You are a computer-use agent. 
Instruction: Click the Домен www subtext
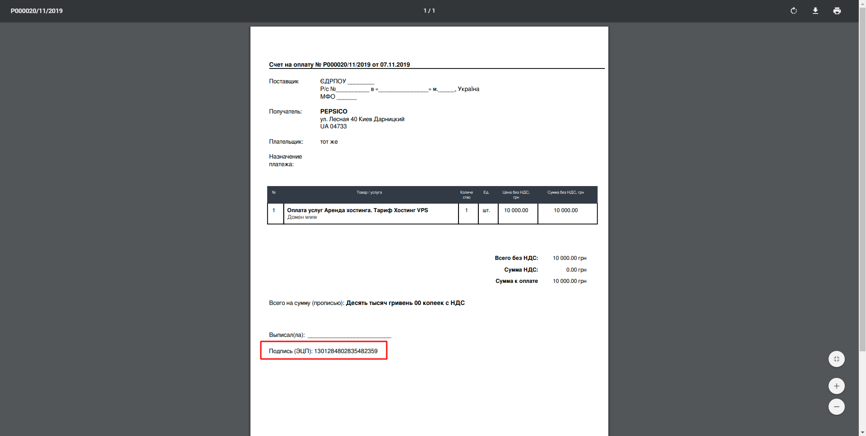[x=302, y=217]
